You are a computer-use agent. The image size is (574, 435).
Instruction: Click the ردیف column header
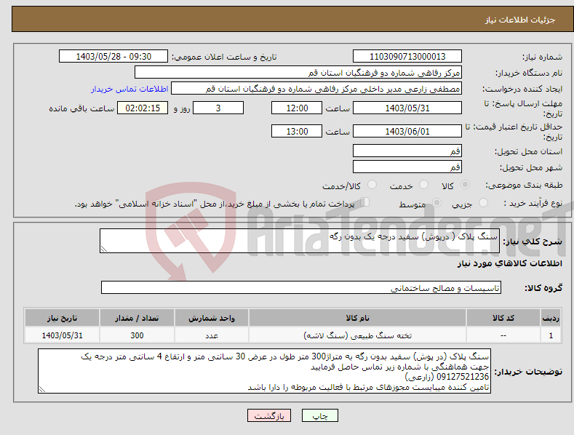coord(551,318)
